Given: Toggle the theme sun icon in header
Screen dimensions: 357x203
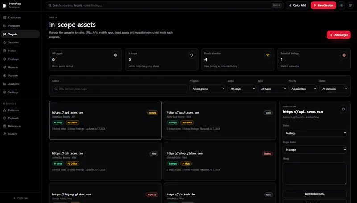Looking at the screenshot, I should [x=341, y=5].
